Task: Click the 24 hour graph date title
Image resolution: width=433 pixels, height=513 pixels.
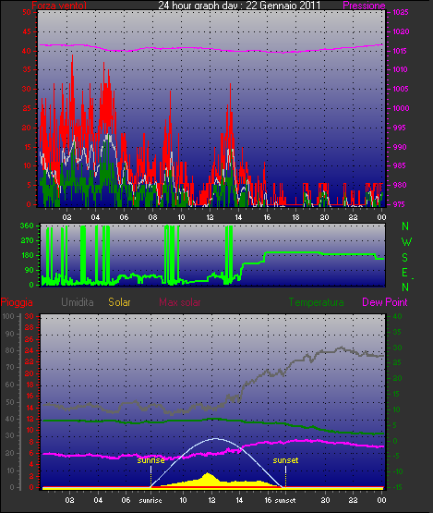Action: click(239, 6)
